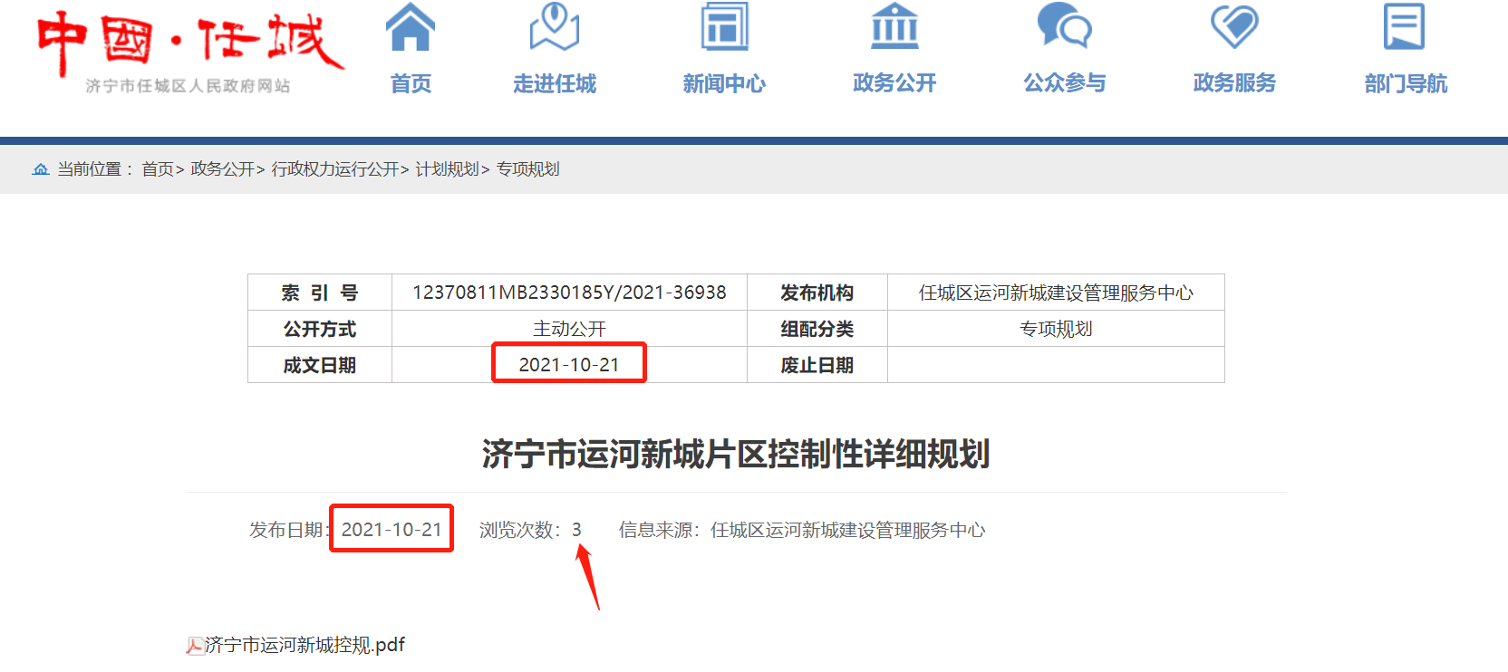1508x672 pixels.
Task: Click the 济宁市任城区人民政府网站 subtitle text
Action: (188, 86)
